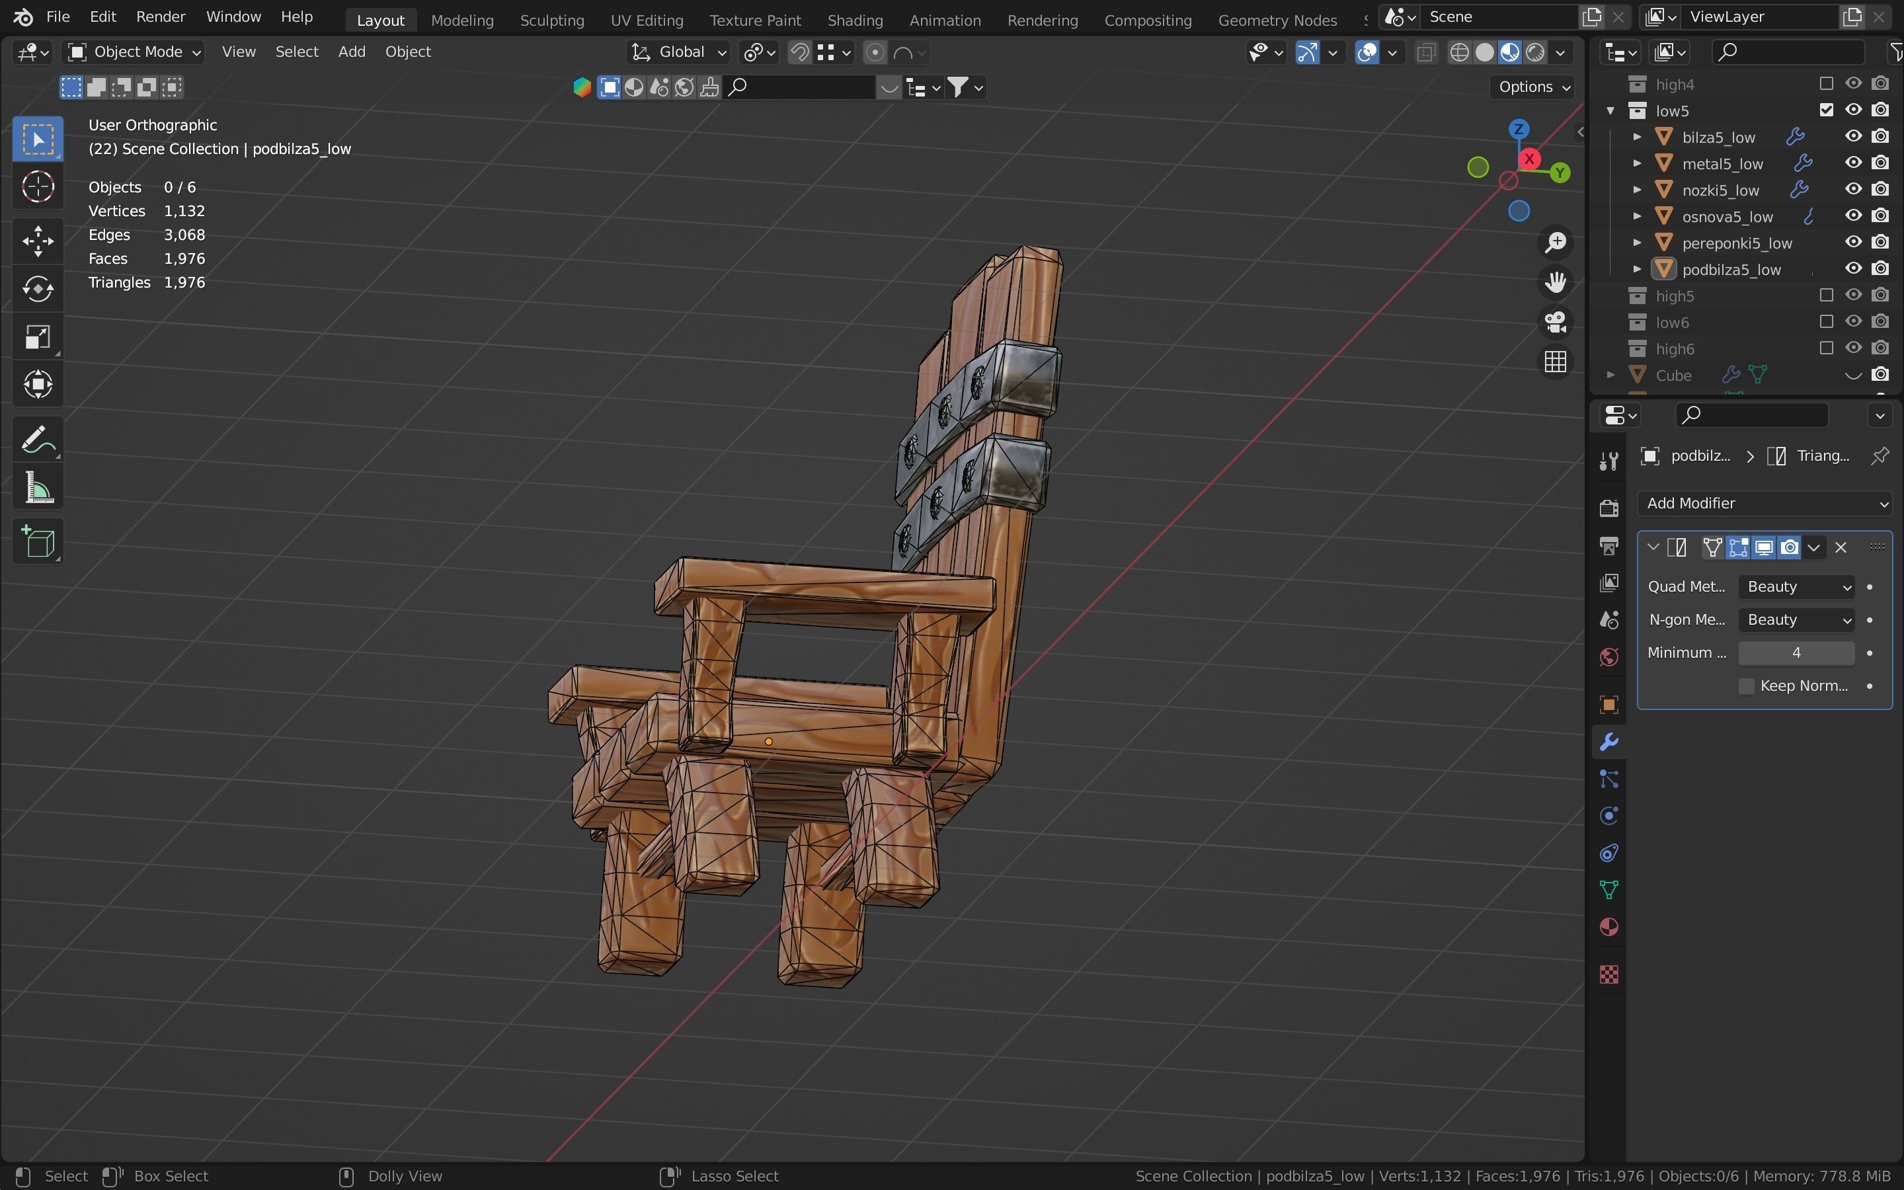Open the World properties tab
This screenshot has height=1190, width=1904.
1609,657
